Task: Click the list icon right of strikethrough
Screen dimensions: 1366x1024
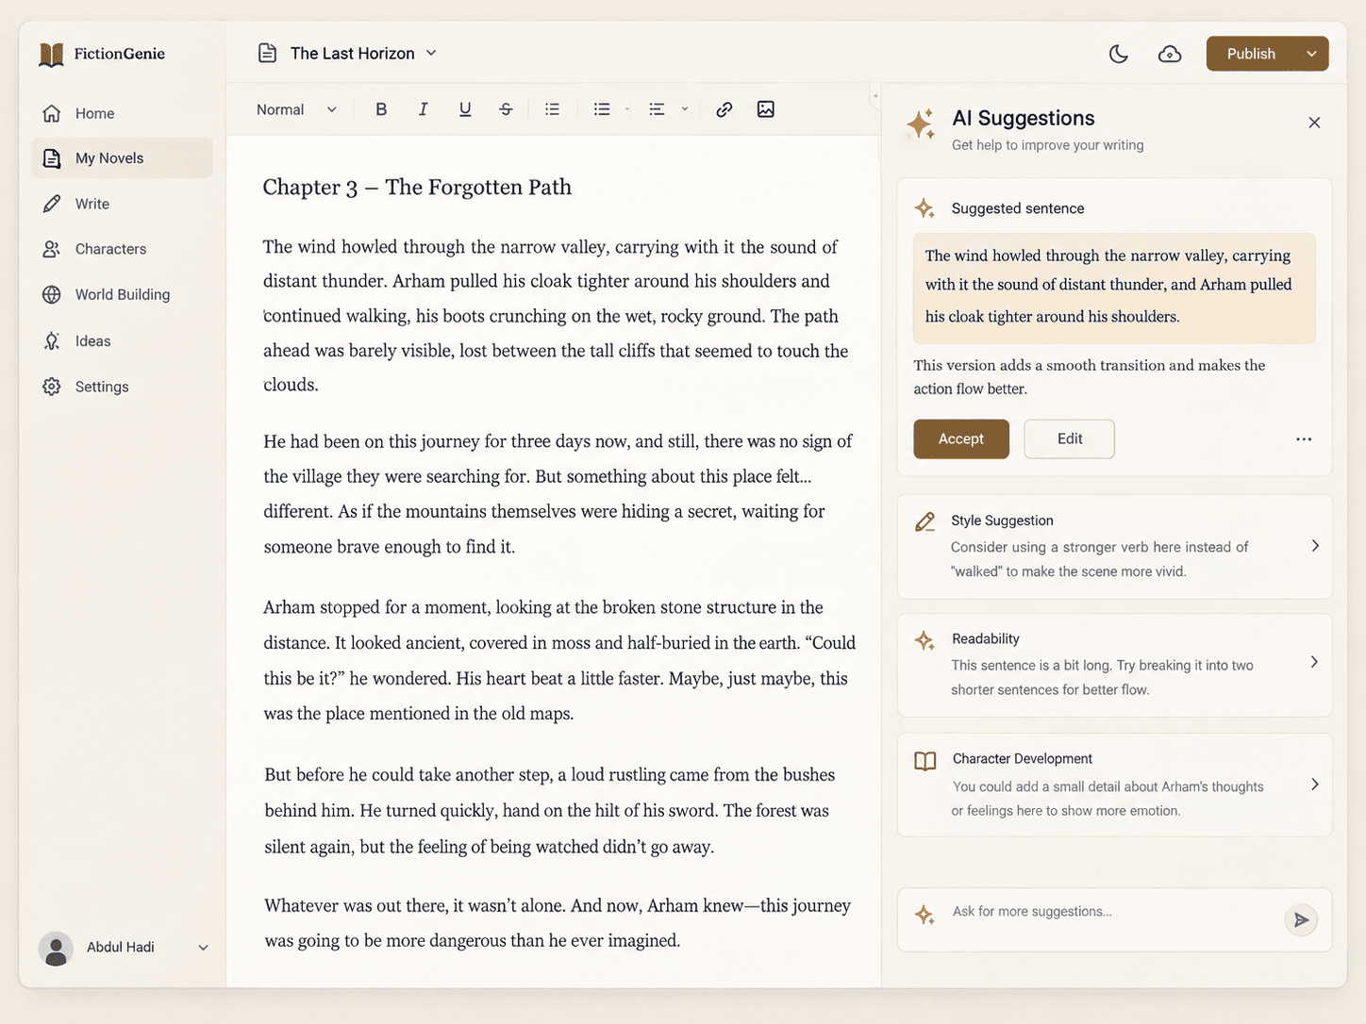Action: (552, 109)
